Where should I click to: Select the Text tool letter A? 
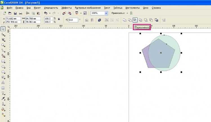[x=3, y=83]
